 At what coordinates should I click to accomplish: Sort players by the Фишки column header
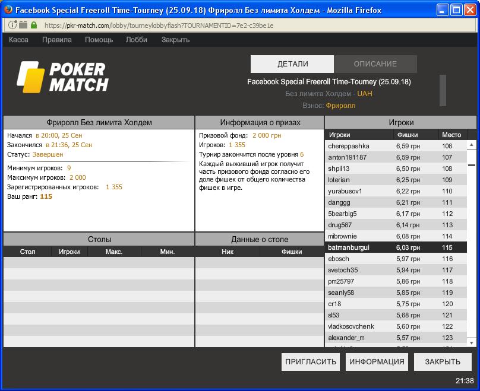pyautogui.click(x=408, y=135)
